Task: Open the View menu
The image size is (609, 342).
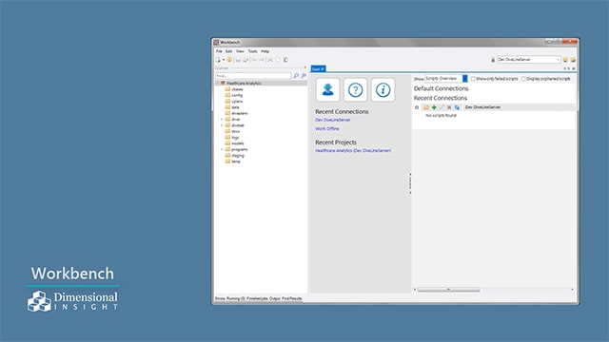Action: pyautogui.click(x=240, y=51)
